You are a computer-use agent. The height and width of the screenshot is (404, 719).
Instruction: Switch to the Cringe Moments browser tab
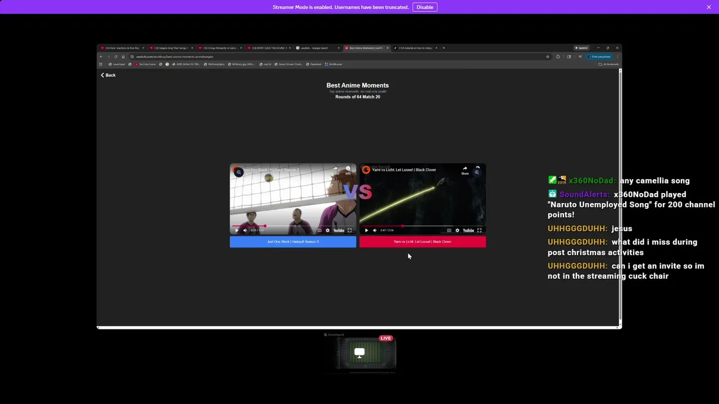tap(220, 48)
